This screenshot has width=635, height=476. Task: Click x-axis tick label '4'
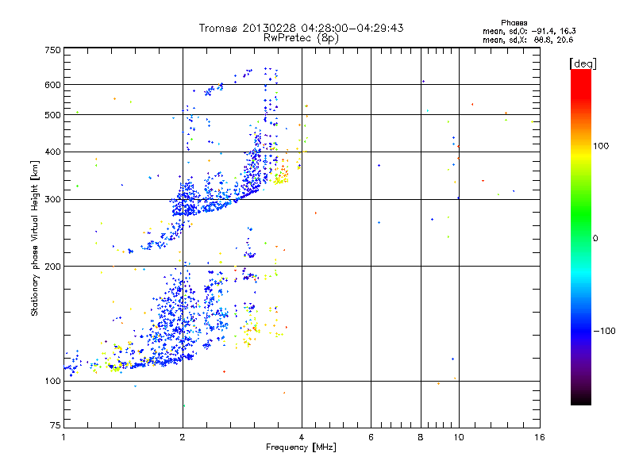pyautogui.click(x=302, y=437)
